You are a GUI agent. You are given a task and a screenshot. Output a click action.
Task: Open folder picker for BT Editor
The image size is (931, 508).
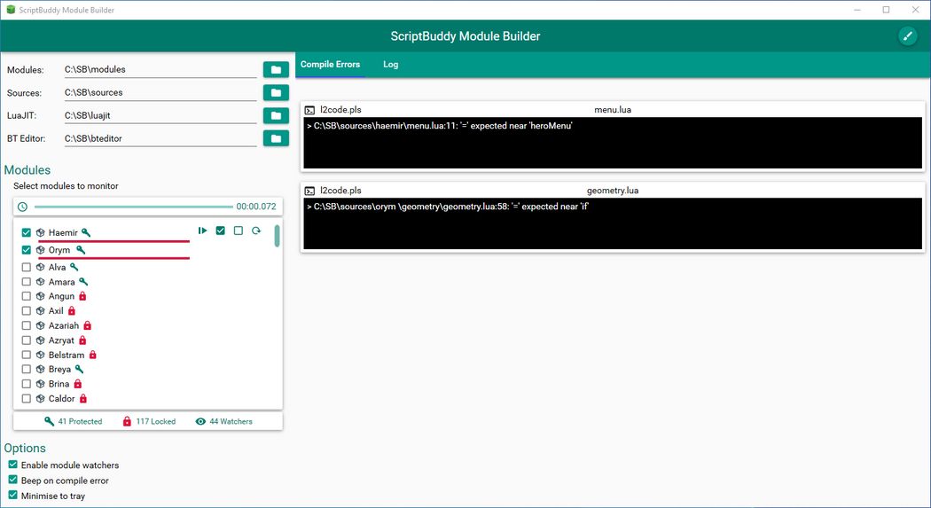(x=276, y=138)
